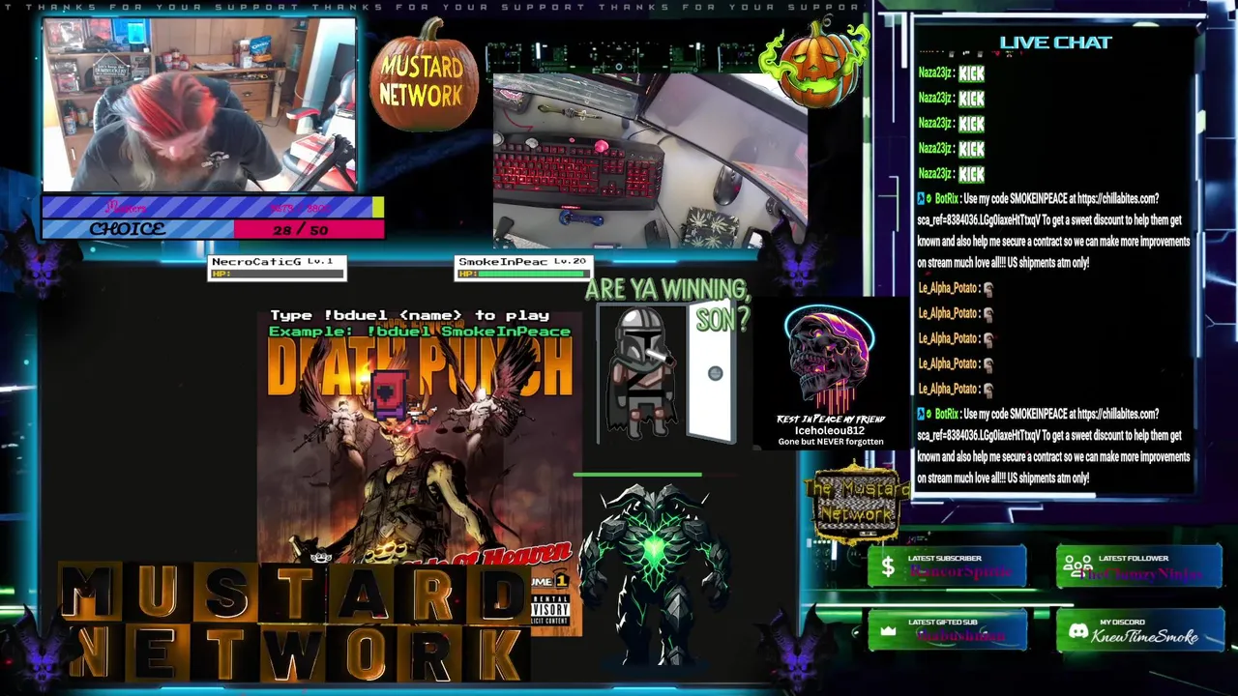Click the LIVE CHAT header

[x=1055, y=43]
